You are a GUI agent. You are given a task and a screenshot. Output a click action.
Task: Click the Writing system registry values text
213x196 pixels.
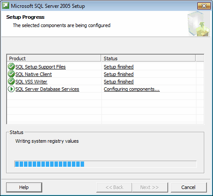[x=47, y=141]
